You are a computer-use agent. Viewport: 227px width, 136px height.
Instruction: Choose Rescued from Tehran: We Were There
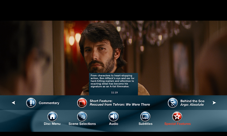120,104
